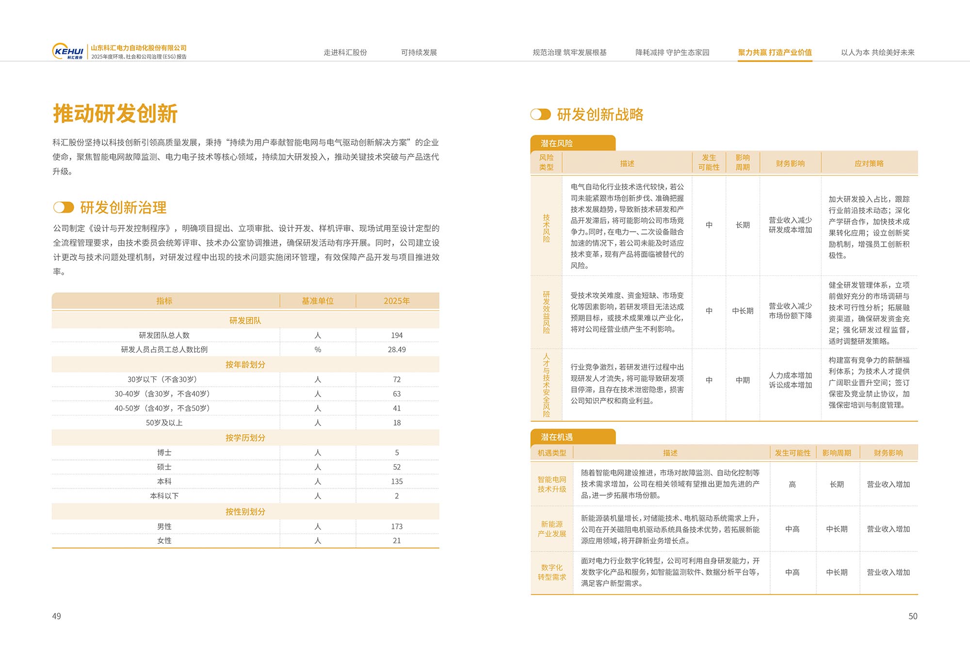
Task: Click the 数字化转型需求 opportunity label
Action: [x=551, y=572]
